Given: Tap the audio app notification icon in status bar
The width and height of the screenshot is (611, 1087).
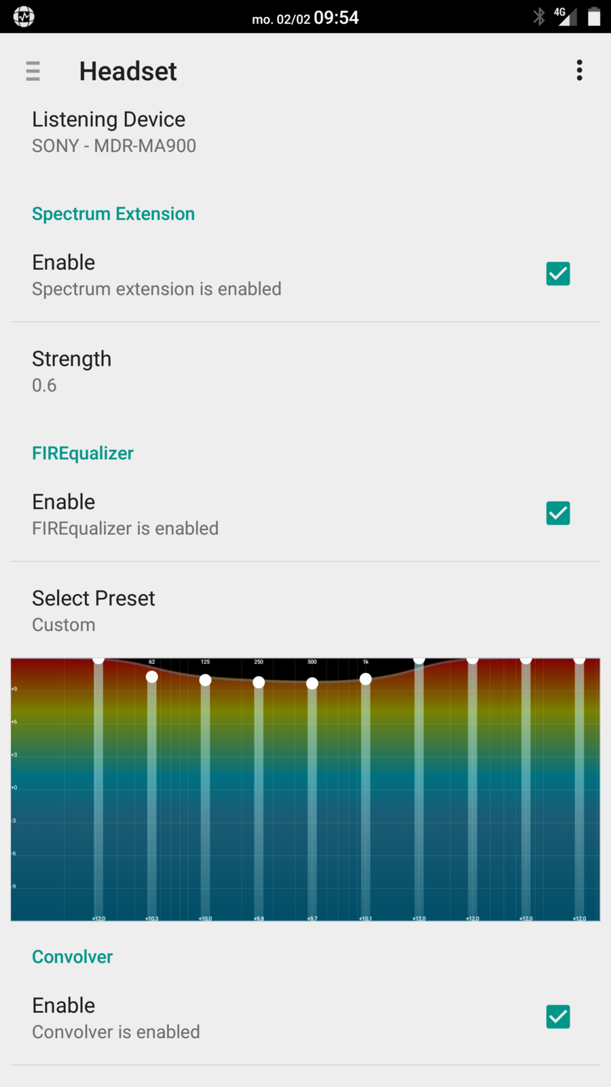Looking at the screenshot, I should tap(24, 16).
